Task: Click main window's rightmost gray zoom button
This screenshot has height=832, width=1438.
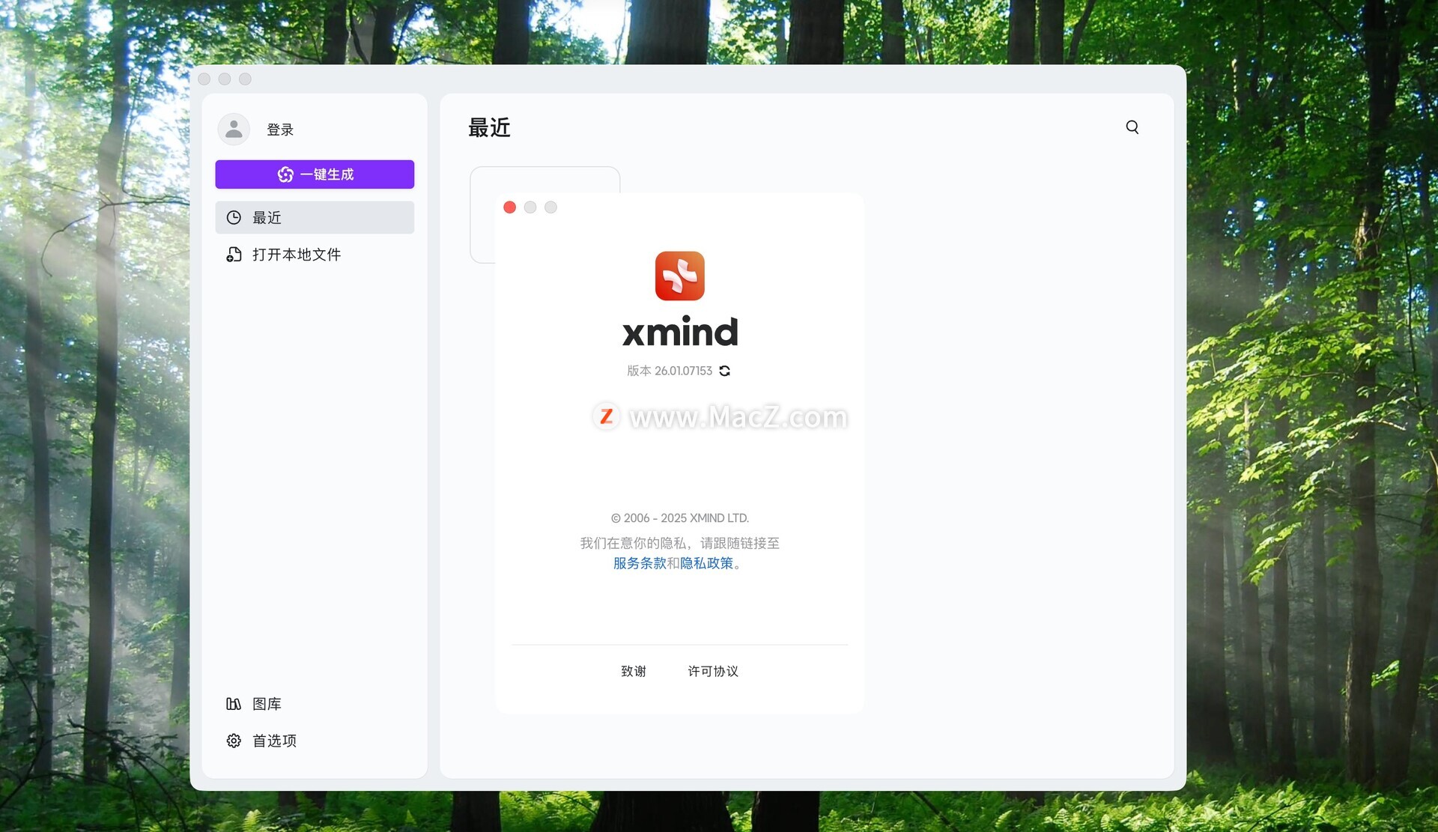Action: pyautogui.click(x=245, y=79)
